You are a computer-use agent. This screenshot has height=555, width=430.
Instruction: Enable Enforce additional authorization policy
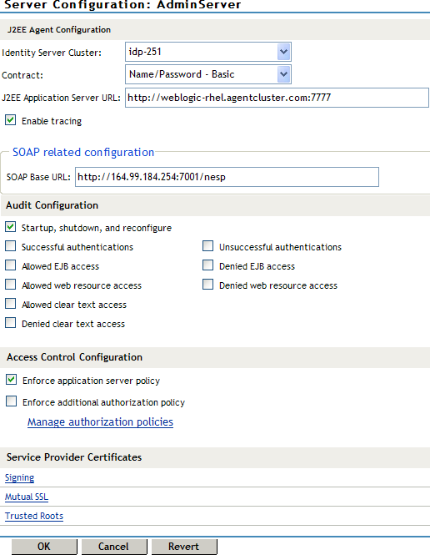coord(12,401)
